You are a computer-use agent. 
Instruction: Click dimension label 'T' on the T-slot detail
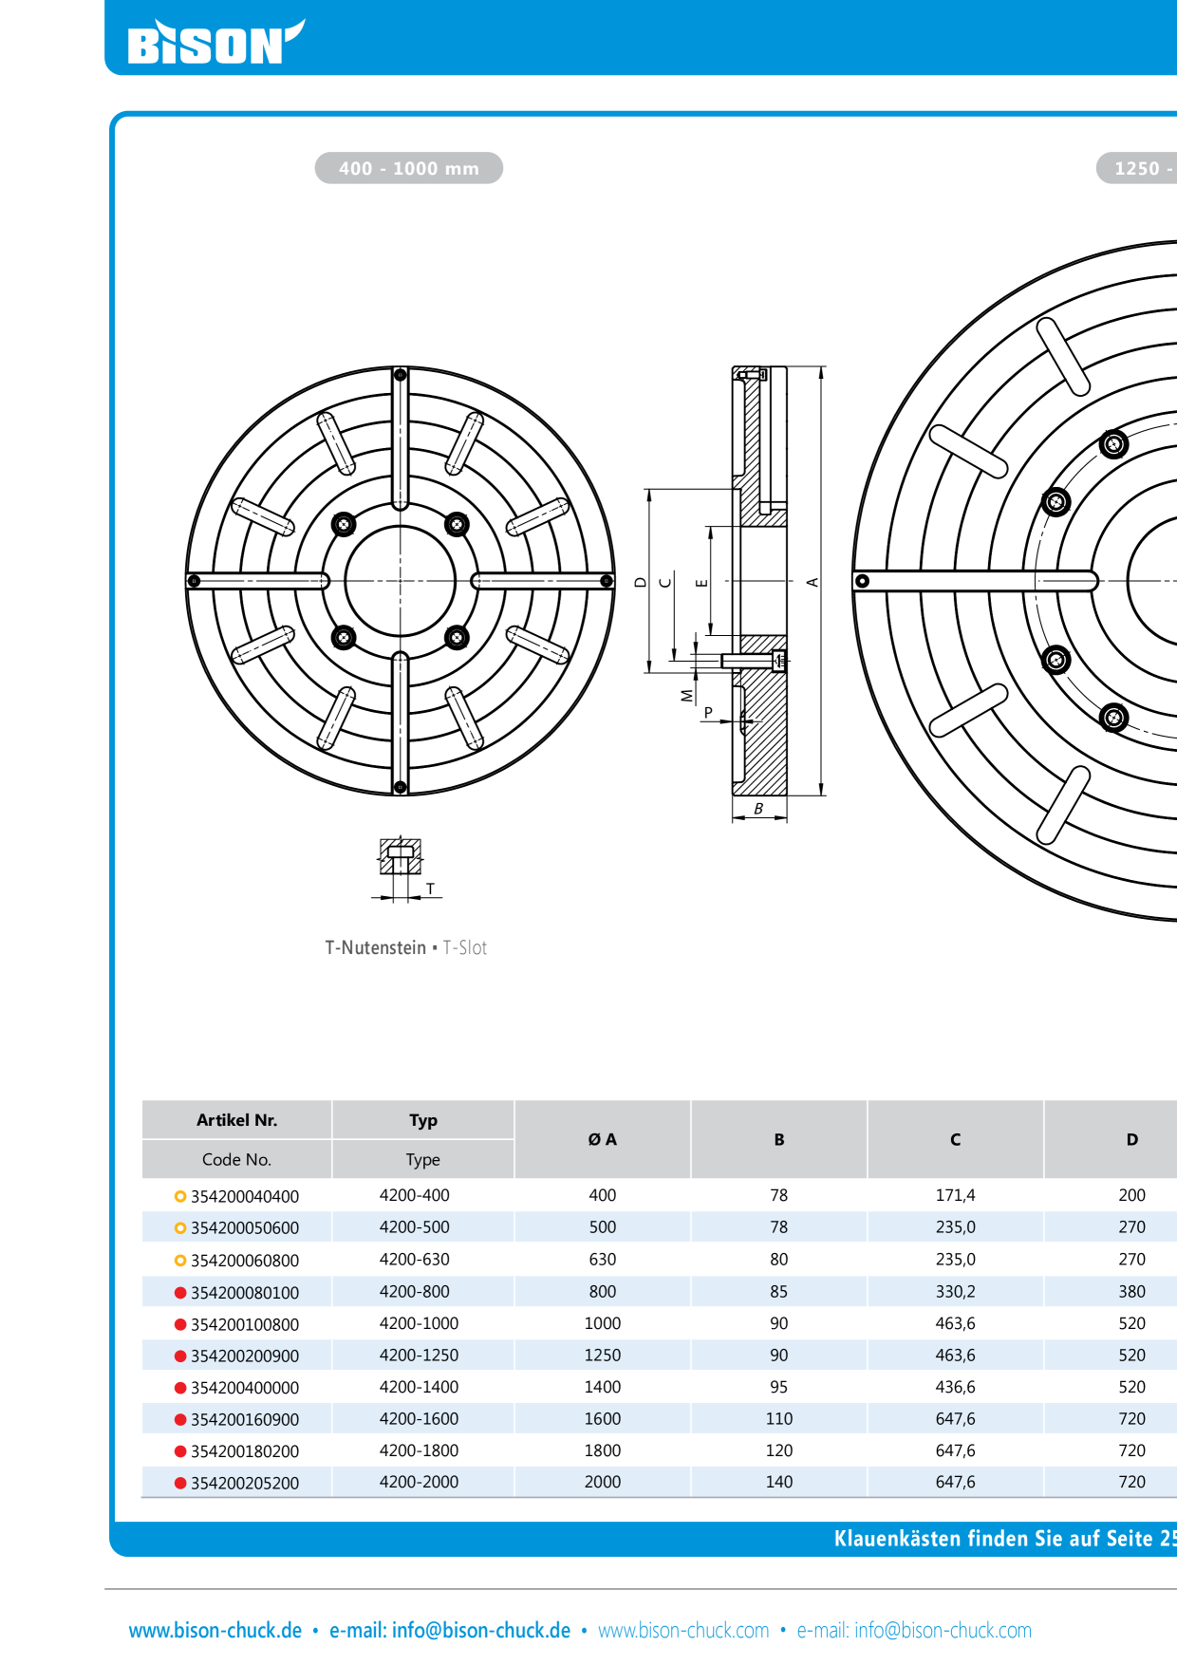point(430,889)
